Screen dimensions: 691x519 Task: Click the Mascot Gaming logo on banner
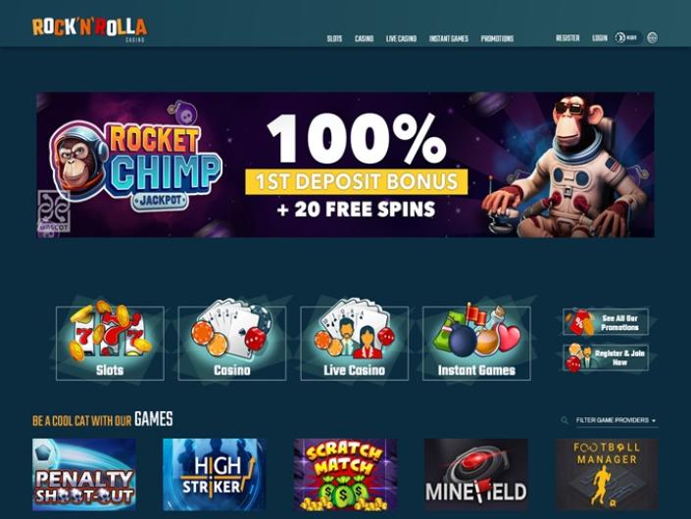tap(53, 211)
